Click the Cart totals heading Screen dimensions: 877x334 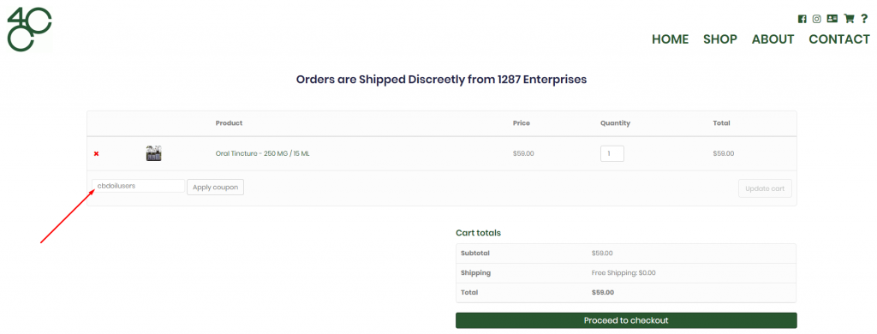(478, 233)
